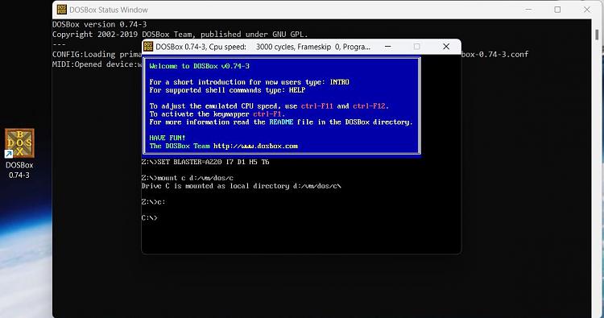Click the 'Z:\>c:' command line
The image size is (604, 318).
pyautogui.click(x=153, y=202)
